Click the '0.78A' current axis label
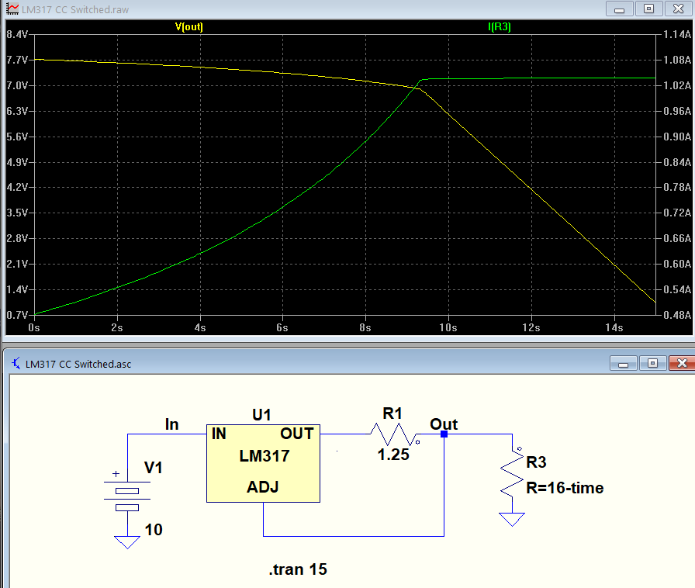The width and height of the screenshot is (695, 588). click(x=677, y=187)
